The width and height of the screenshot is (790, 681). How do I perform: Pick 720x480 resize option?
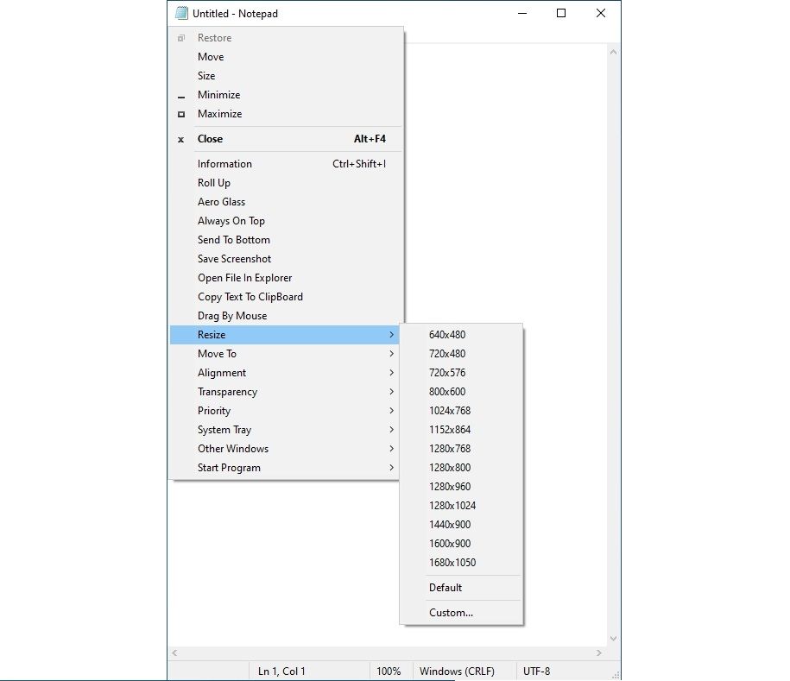[462, 354]
